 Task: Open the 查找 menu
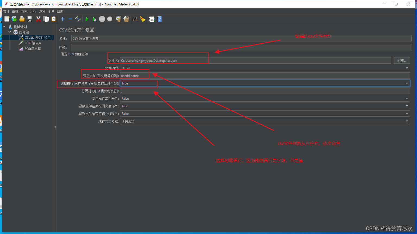pos(24,11)
